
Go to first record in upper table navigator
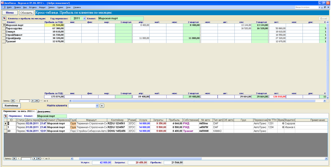point(13,101)
